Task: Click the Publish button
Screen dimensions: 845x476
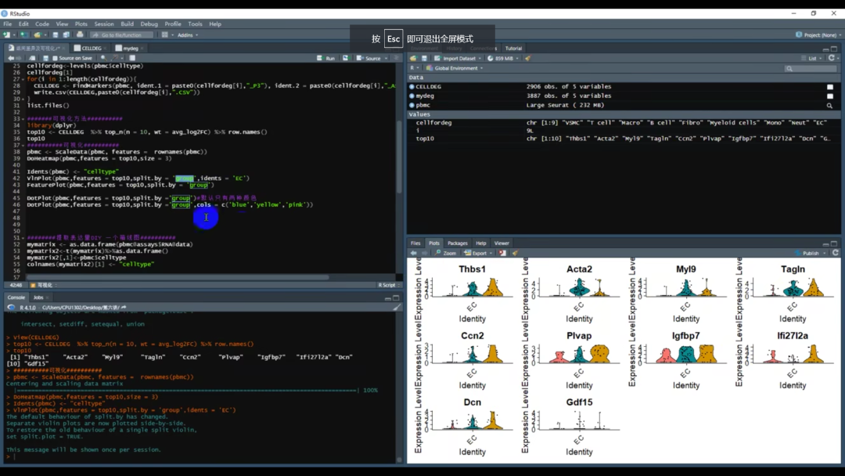Action: 807,253
